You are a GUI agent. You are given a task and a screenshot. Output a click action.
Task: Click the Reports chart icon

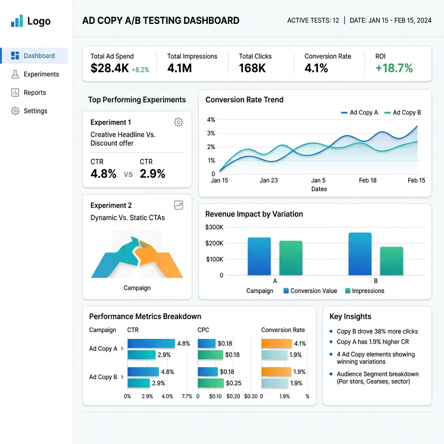pyautogui.click(x=15, y=93)
